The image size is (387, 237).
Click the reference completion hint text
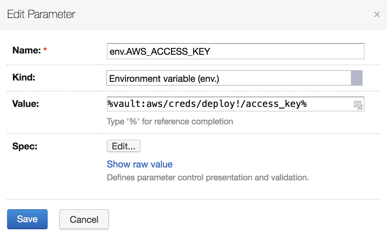coord(170,122)
